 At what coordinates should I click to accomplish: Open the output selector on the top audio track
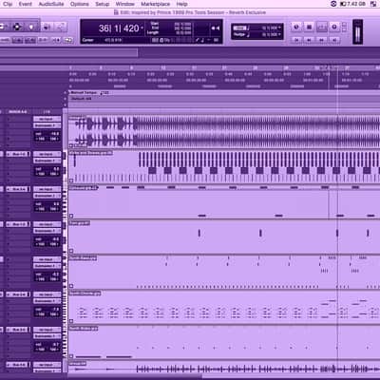click(47, 125)
